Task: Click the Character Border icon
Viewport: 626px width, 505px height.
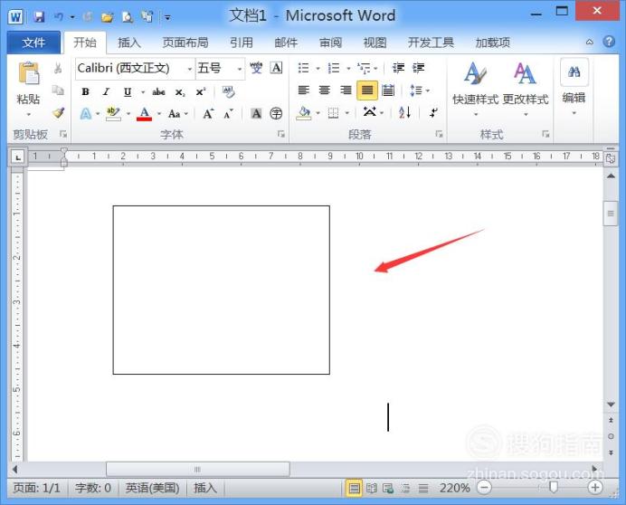Action: pyautogui.click(x=276, y=68)
